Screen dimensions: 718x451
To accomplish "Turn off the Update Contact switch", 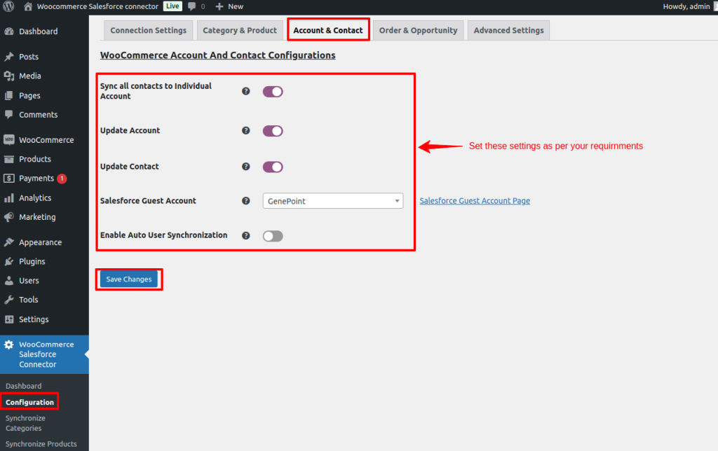I will [273, 167].
